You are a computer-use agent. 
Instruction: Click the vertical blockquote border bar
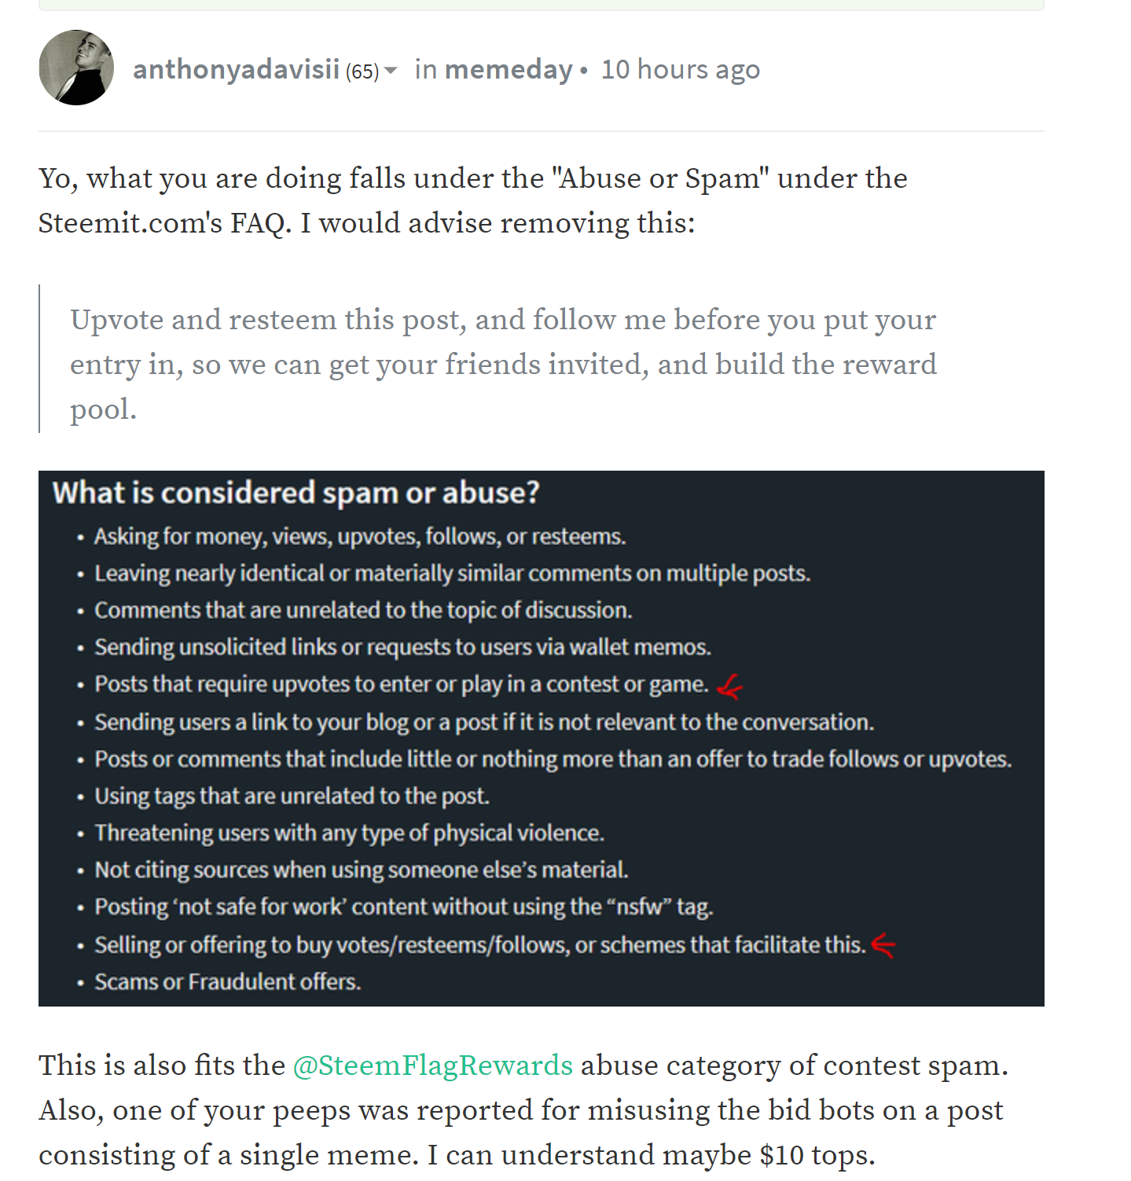point(39,358)
